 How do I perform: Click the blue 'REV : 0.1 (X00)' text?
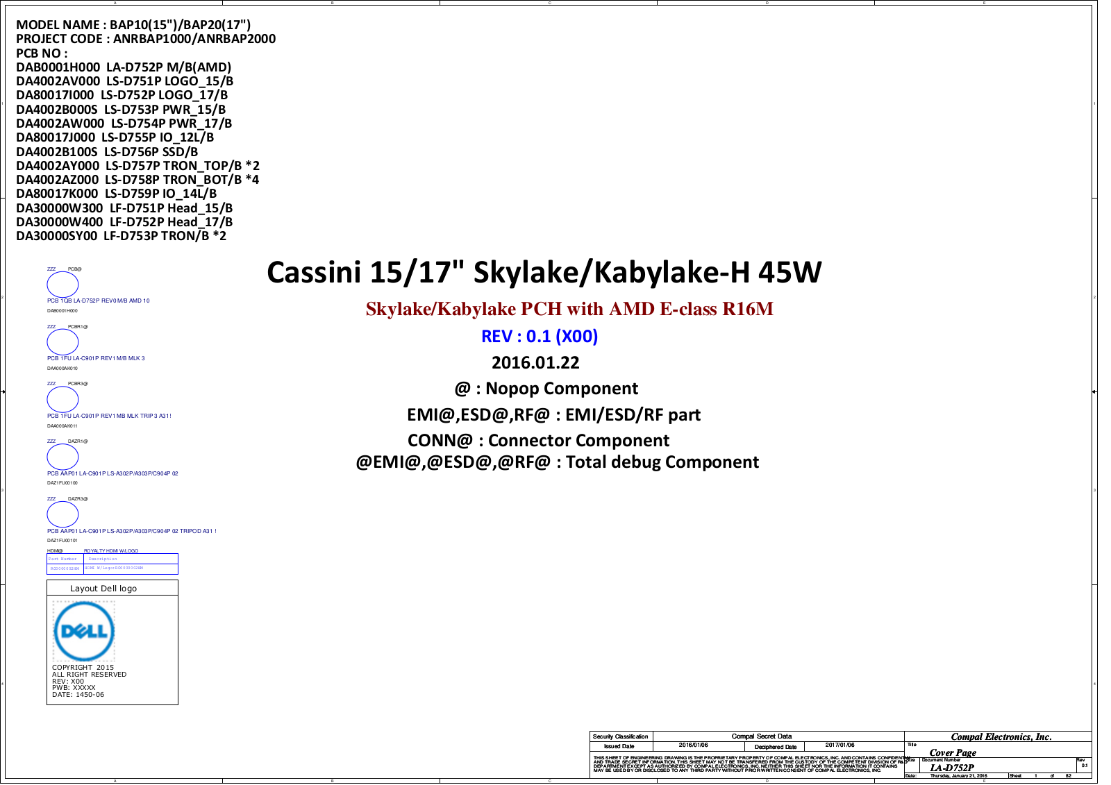pos(540,336)
